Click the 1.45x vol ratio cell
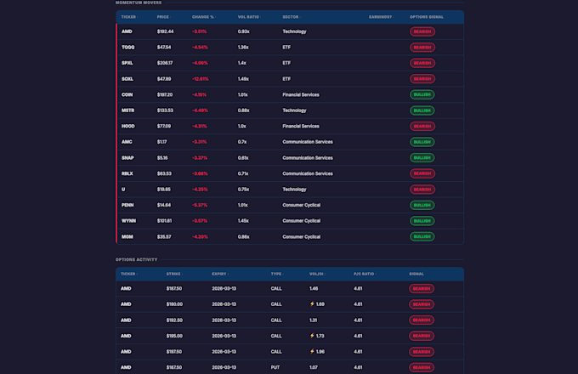This screenshot has width=578, height=374. tap(243, 221)
